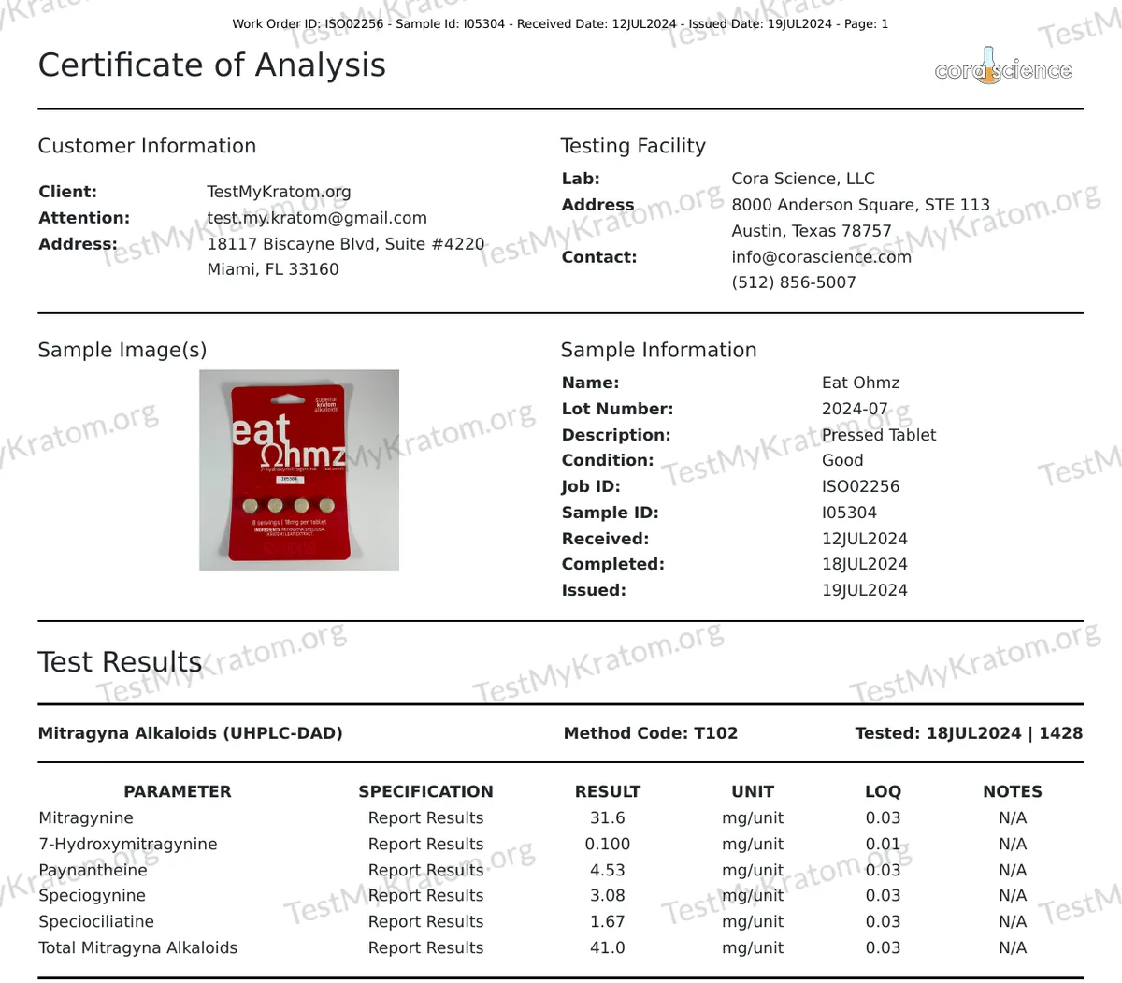This screenshot has width=1122, height=983.
Task: Click the condition value Good
Action: click(x=842, y=460)
